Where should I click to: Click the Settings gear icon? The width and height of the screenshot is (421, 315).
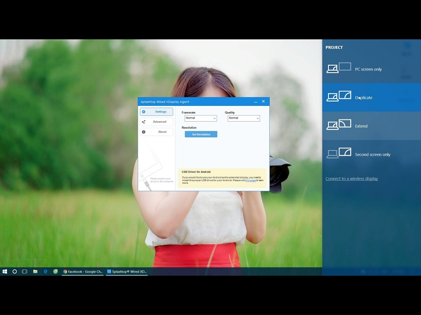[144, 112]
